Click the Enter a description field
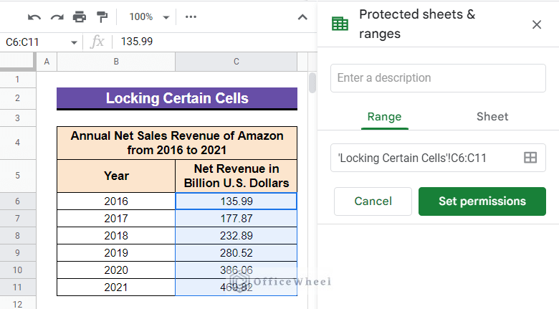The height and width of the screenshot is (309, 559). (438, 78)
